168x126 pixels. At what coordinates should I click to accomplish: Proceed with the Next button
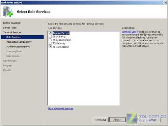pos(117,120)
